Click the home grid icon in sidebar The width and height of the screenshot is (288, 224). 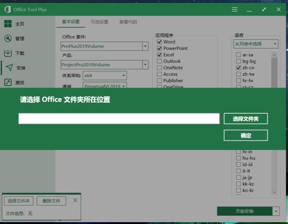pyautogui.click(x=8, y=24)
